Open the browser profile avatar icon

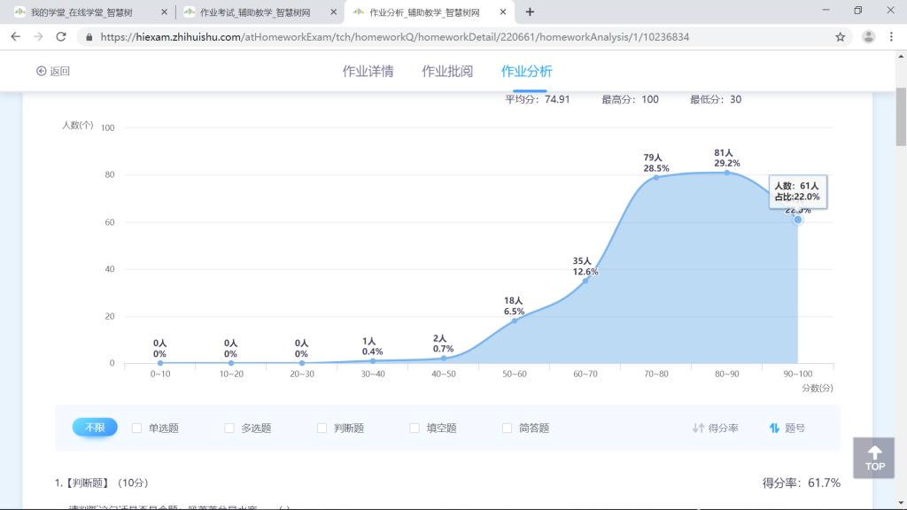[x=868, y=37]
